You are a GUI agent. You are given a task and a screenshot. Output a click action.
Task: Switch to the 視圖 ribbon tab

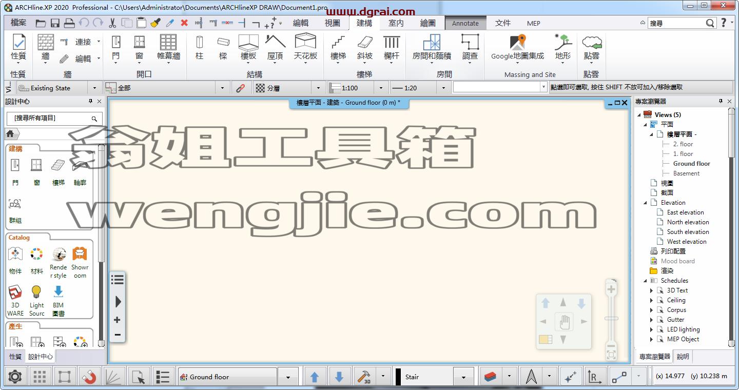[333, 23]
